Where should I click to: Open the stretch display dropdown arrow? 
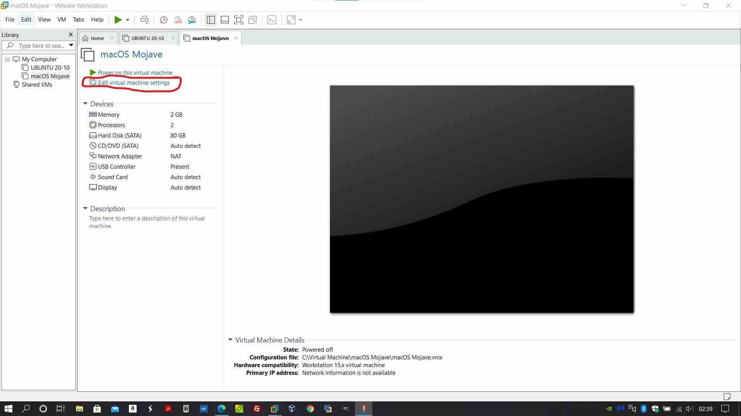[301, 20]
